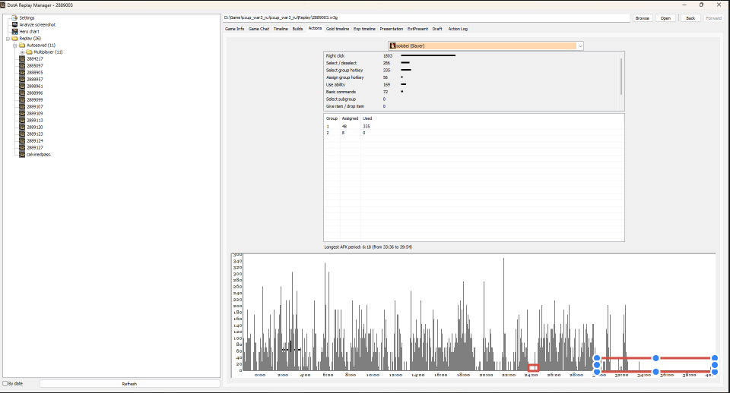Image resolution: width=730 pixels, height=393 pixels.
Task: Click the replay file icon for 2888905
Action: (22, 73)
